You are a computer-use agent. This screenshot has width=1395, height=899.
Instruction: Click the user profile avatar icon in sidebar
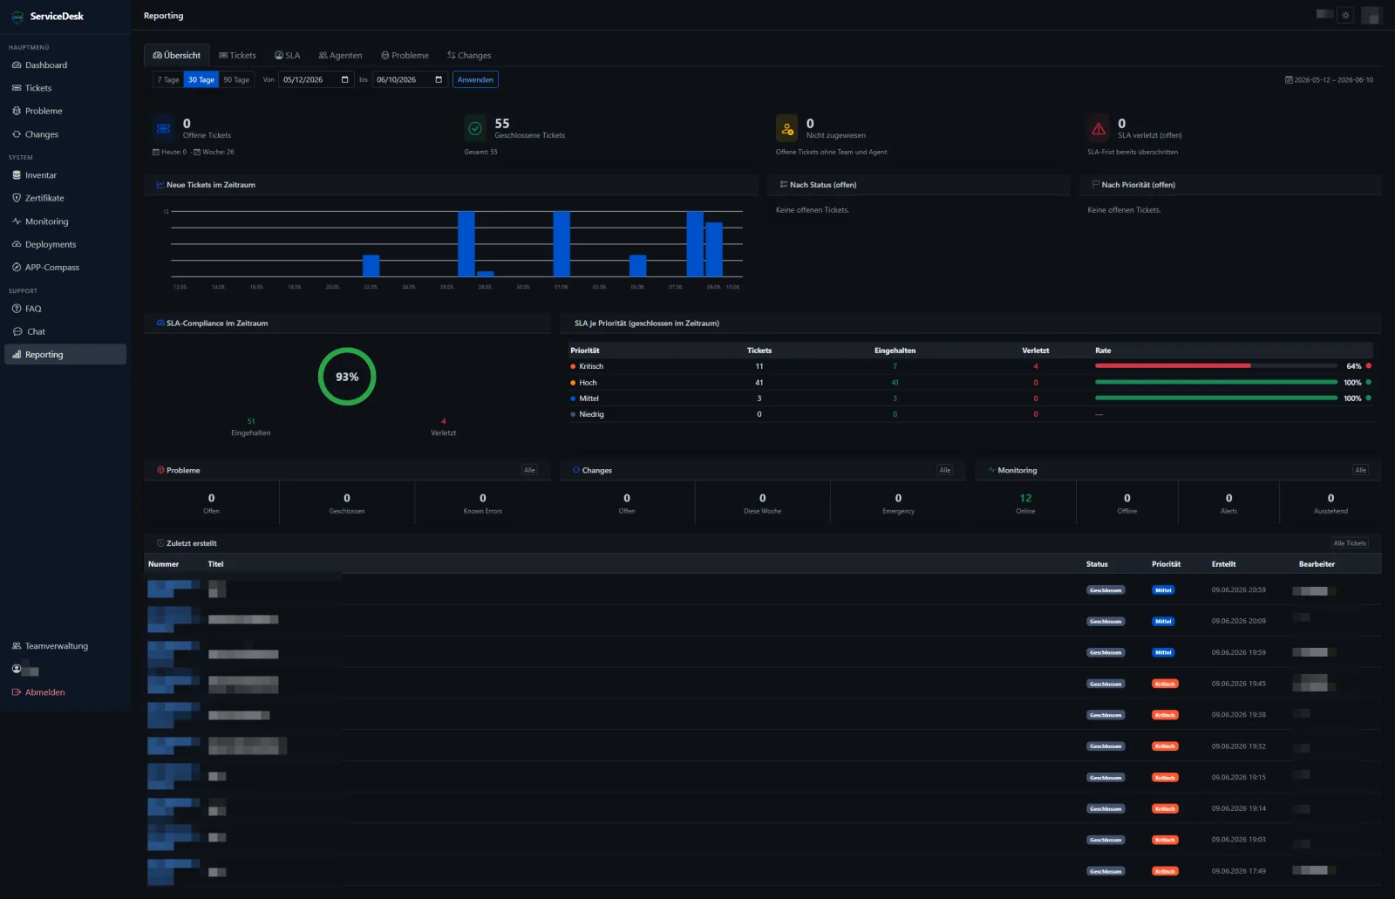[17, 669]
